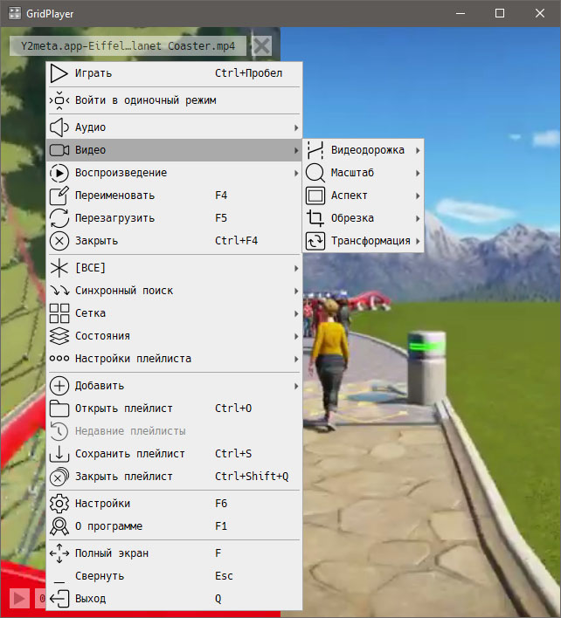Click the camera icon beside Видео
The height and width of the screenshot is (618, 561).
[59, 150]
